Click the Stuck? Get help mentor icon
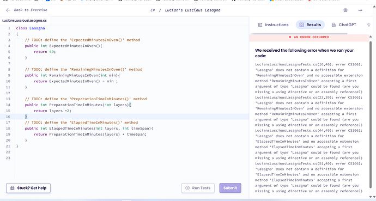This screenshot has height=201, width=376. (x=12, y=188)
